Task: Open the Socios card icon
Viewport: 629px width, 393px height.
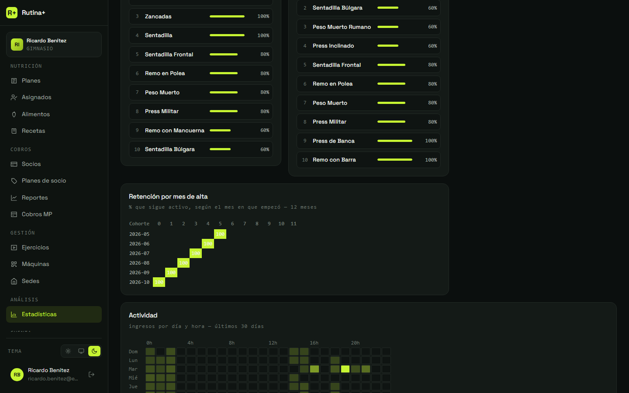Action: pyautogui.click(x=14, y=164)
